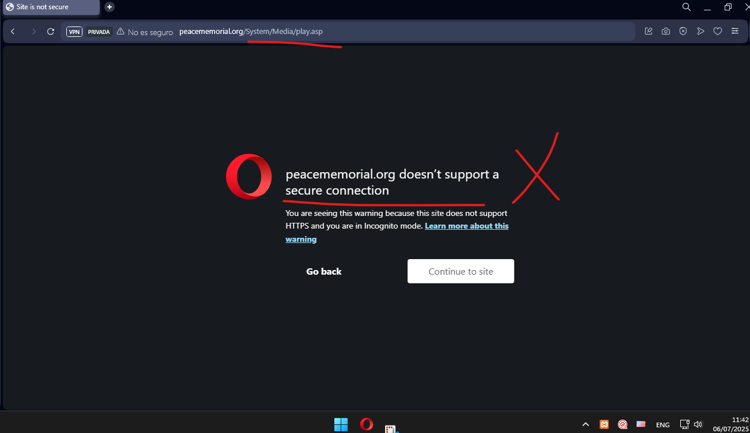Open the Windows Start menu
The height and width of the screenshot is (433, 750).
click(341, 424)
